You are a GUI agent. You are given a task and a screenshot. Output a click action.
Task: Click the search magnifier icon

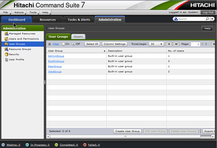coord(207,19)
